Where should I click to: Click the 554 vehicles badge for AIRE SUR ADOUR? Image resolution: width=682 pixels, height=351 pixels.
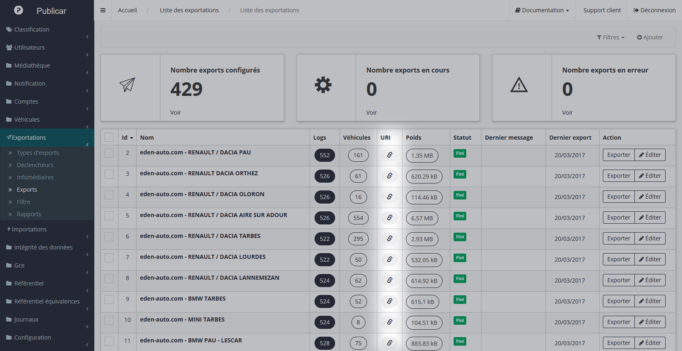click(358, 218)
